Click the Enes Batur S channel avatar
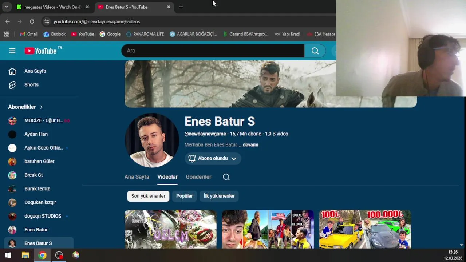The width and height of the screenshot is (466, 262). (152, 140)
